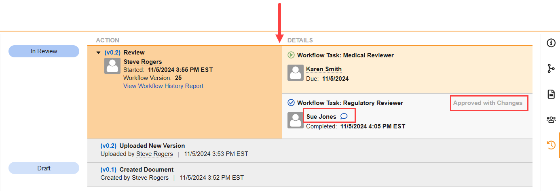Open the Sharing Settings people icon

pyautogui.click(x=551, y=120)
